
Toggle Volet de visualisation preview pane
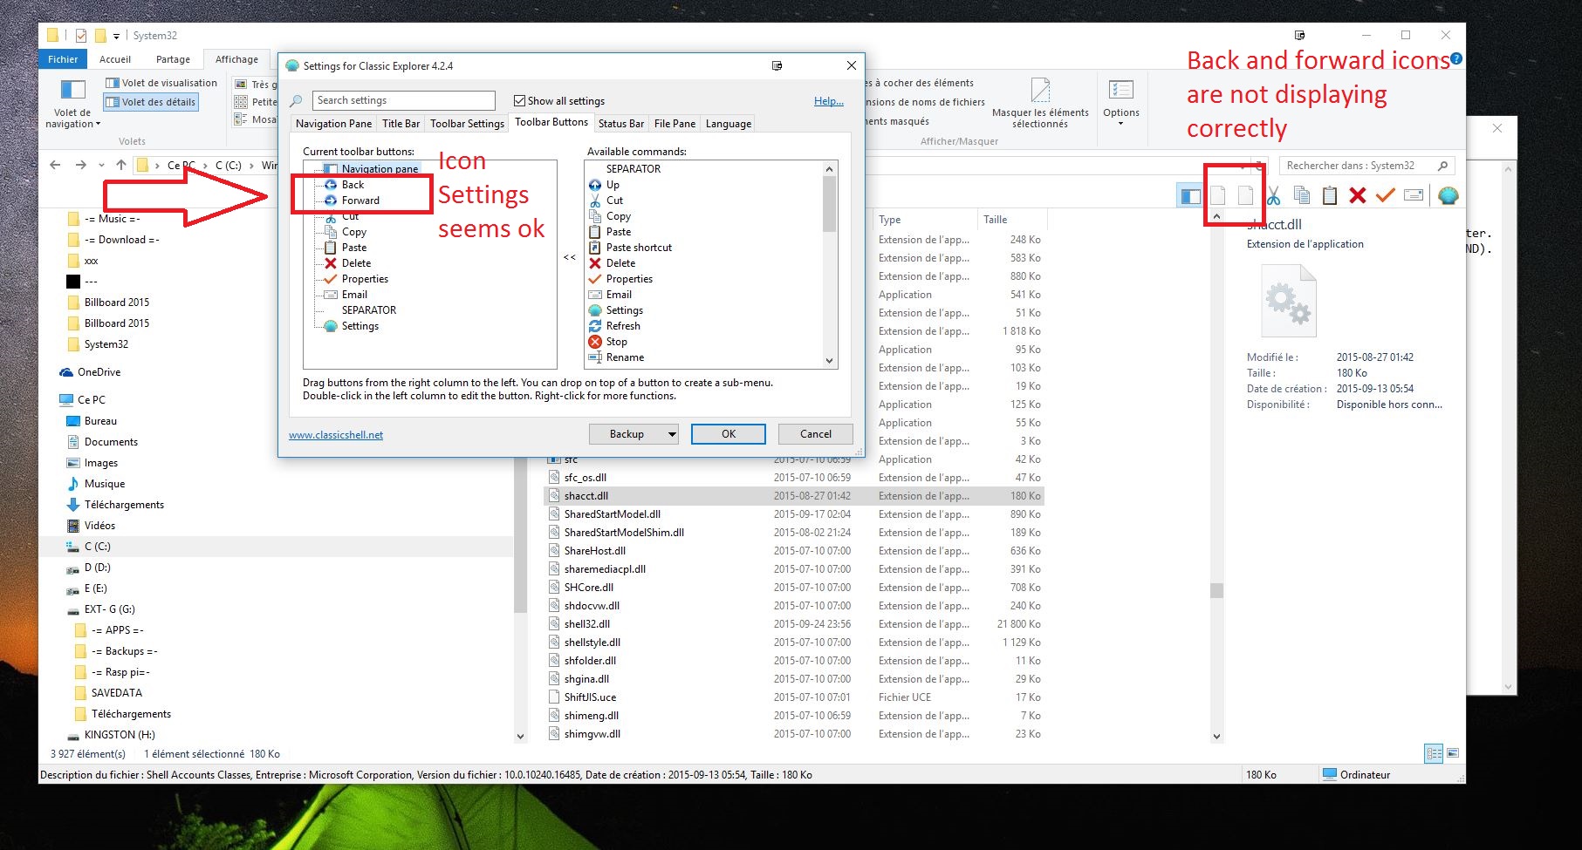tap(161, 83)
